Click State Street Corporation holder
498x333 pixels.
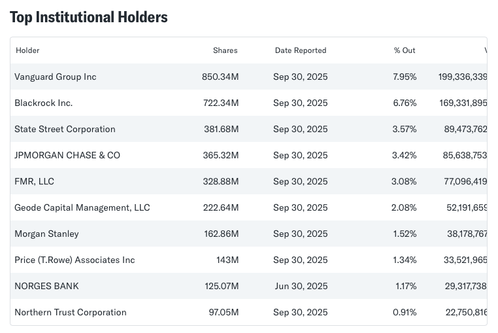point(65,129)
